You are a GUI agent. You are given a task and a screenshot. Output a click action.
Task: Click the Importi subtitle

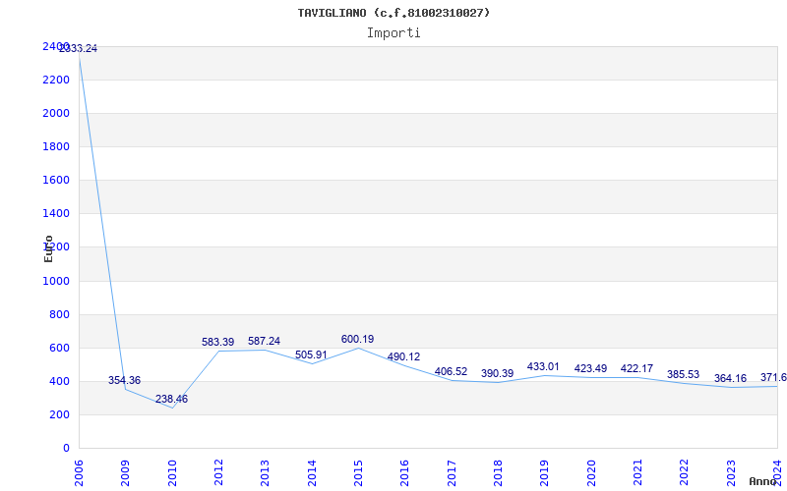coord(393,33)
